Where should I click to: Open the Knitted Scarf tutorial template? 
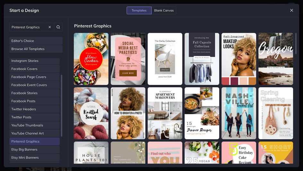point(91,113)
